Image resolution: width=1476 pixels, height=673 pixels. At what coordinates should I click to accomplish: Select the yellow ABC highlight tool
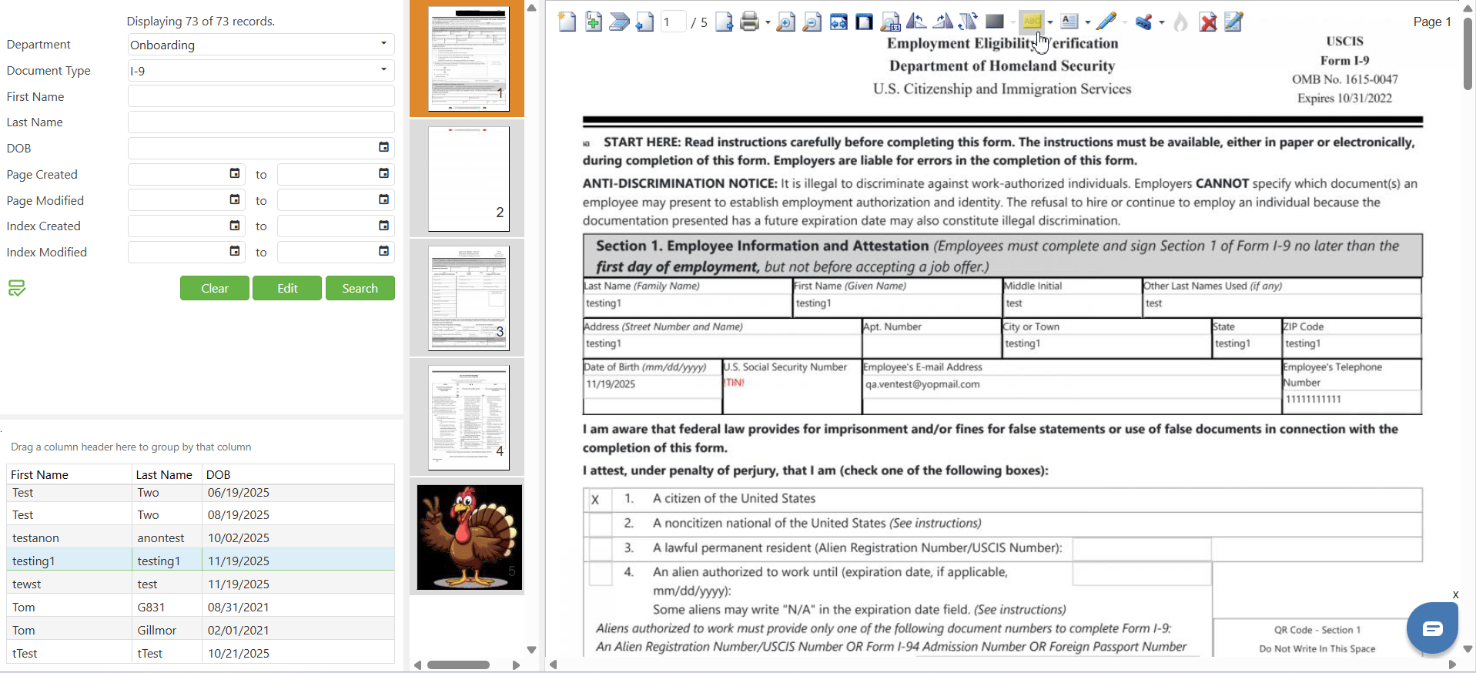[x=1033, y=22]
